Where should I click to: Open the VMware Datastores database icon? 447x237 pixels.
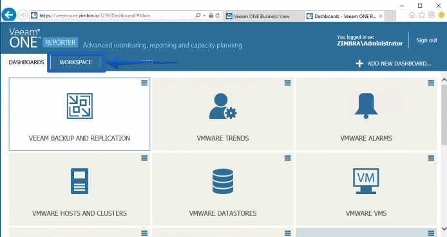tap(223, 181)
